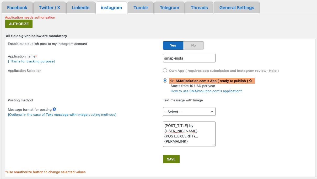
Task: Switch to the Twitter / X tab
Action: pyautogui.click(x=50, y=8)
